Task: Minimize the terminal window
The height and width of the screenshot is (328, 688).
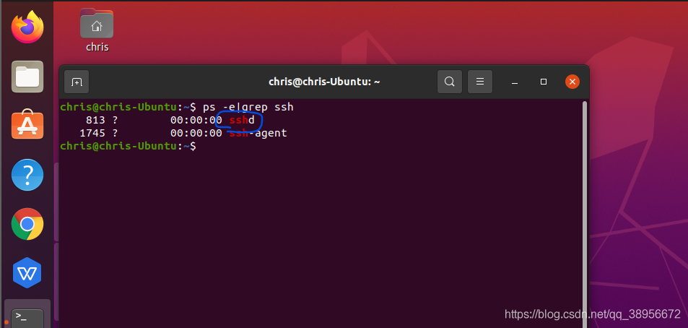Action: click(x=515, y=82)
